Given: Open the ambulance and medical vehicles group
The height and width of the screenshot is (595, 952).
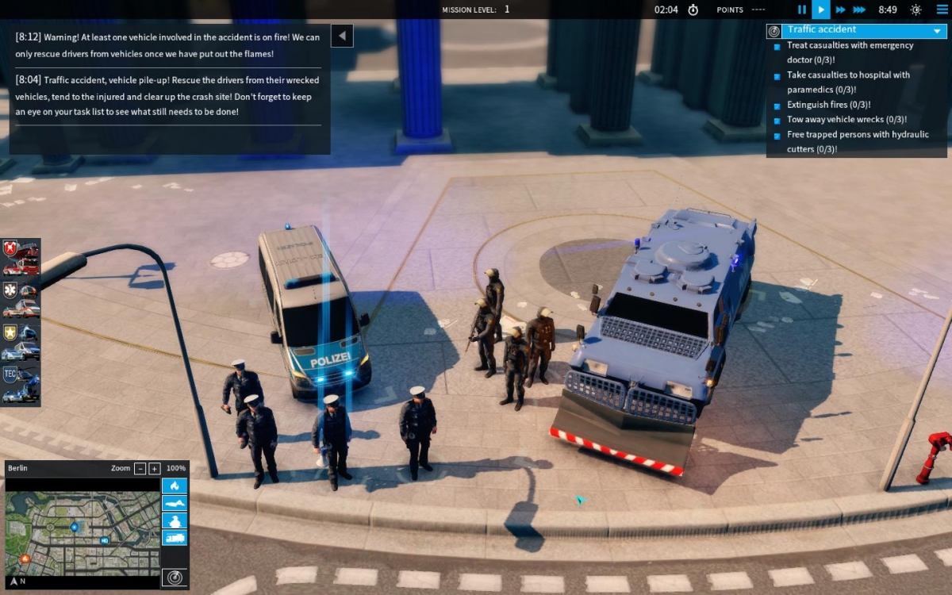Looking at the screenshot, I should pos(21,300).
